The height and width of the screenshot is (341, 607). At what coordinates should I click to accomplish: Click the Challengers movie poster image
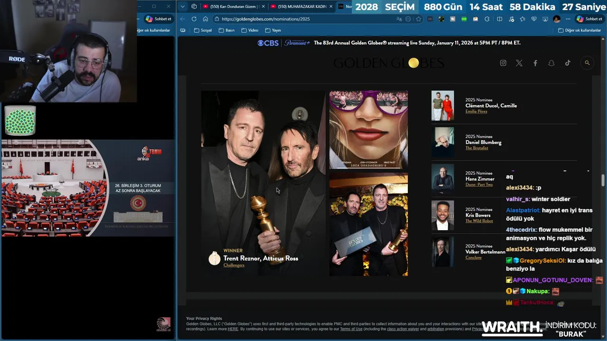(368, 130)
